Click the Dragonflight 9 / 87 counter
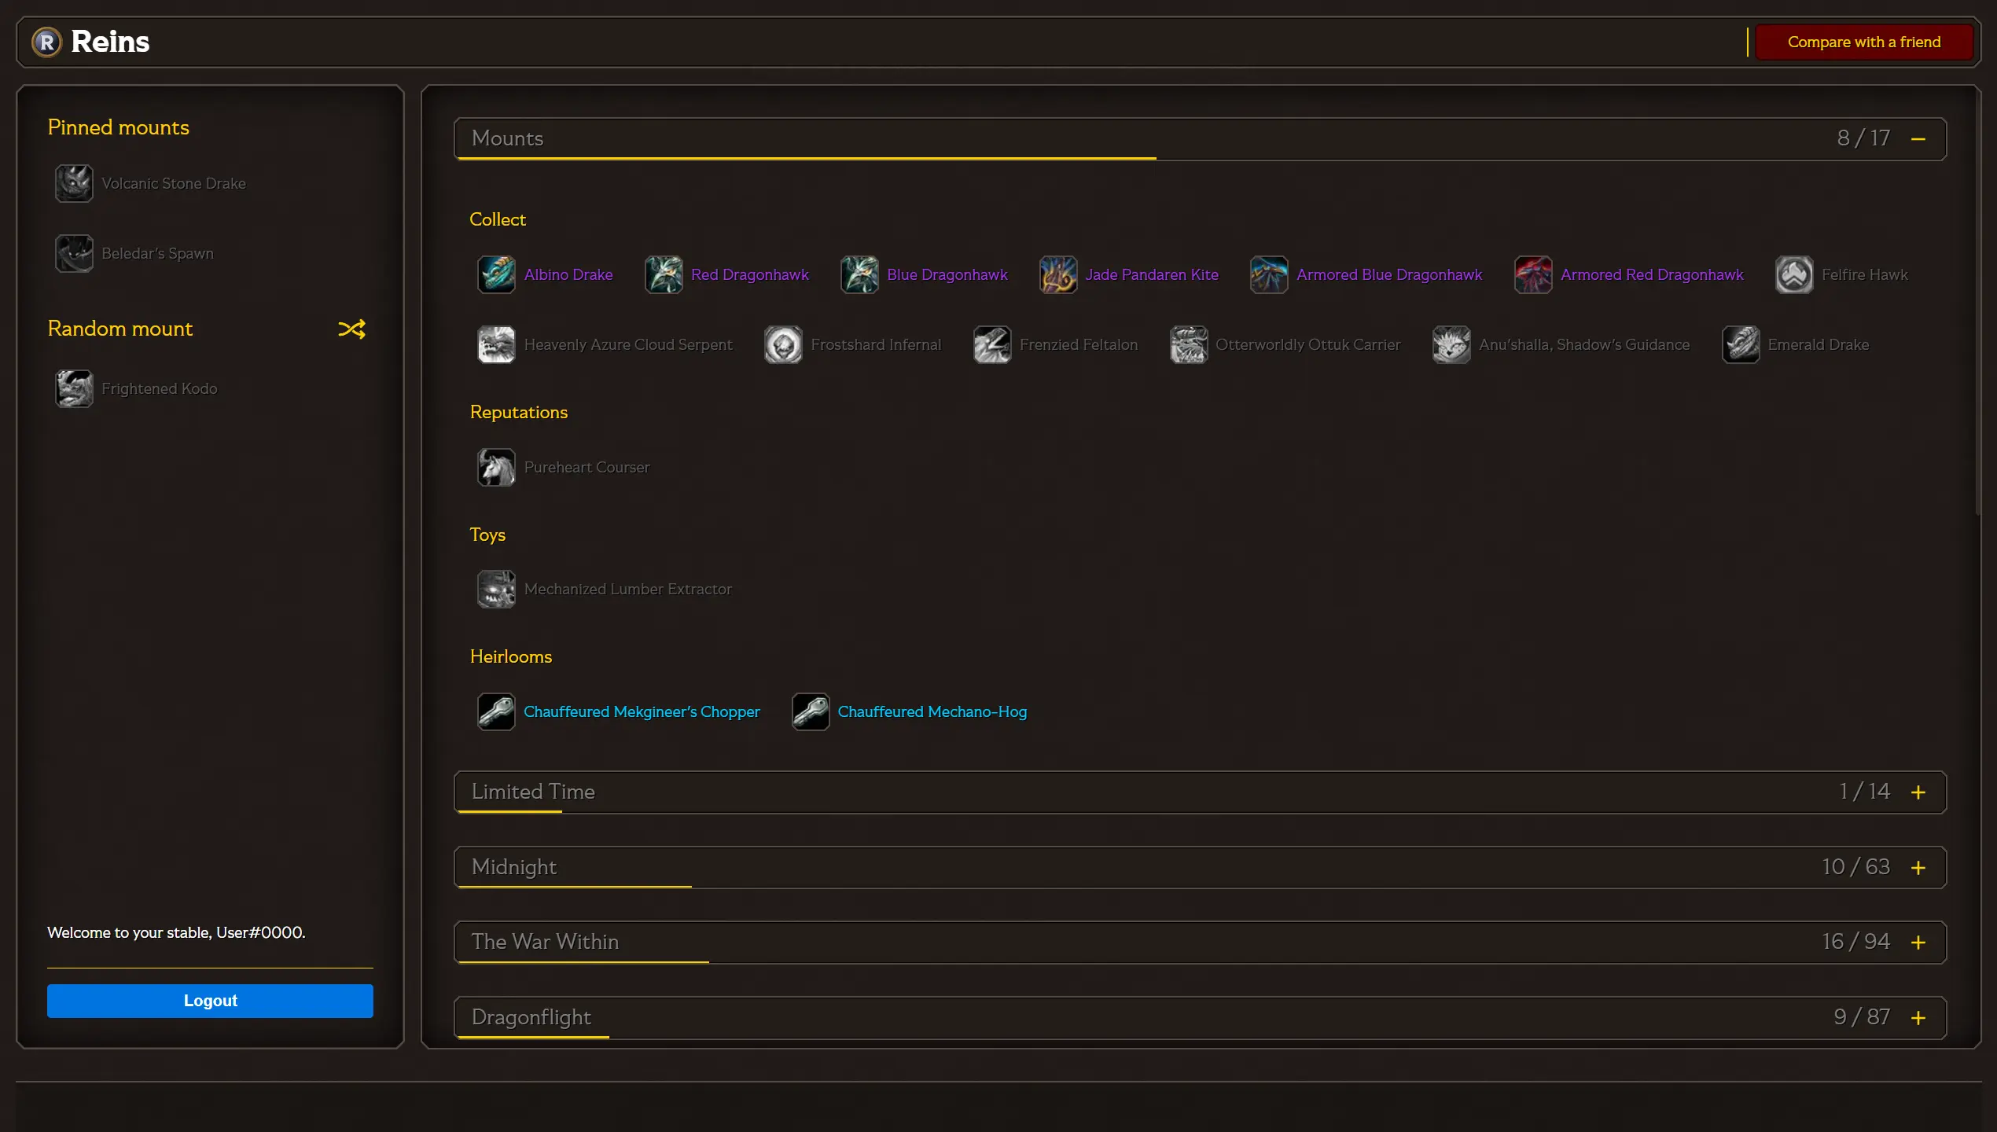The image size is (1997, 1132). 1862,1017
